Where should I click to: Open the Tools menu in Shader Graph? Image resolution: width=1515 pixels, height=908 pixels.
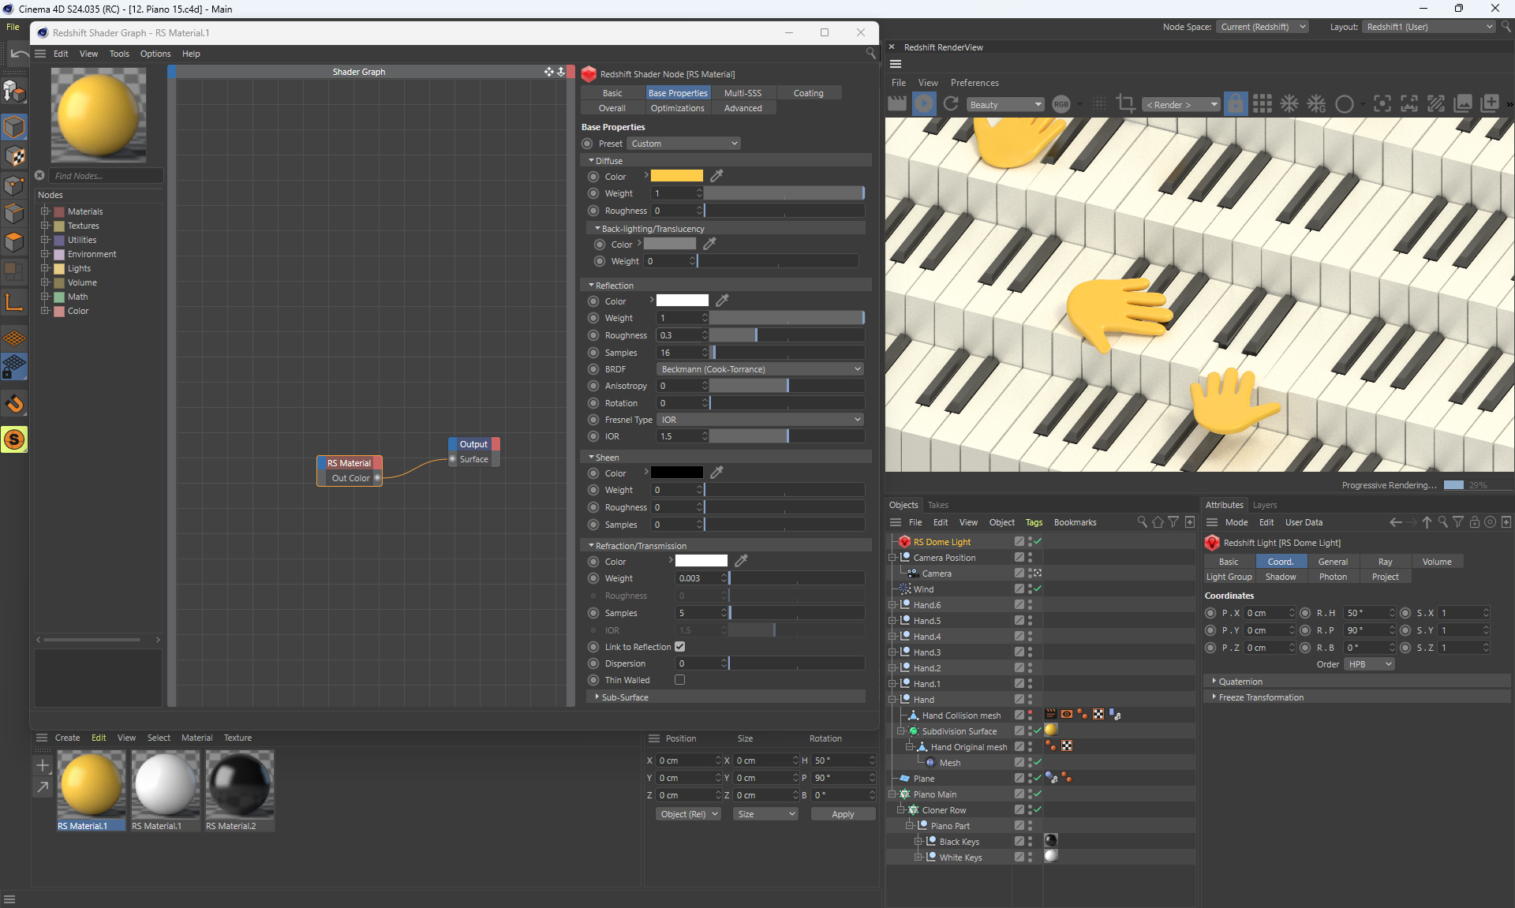119,54
